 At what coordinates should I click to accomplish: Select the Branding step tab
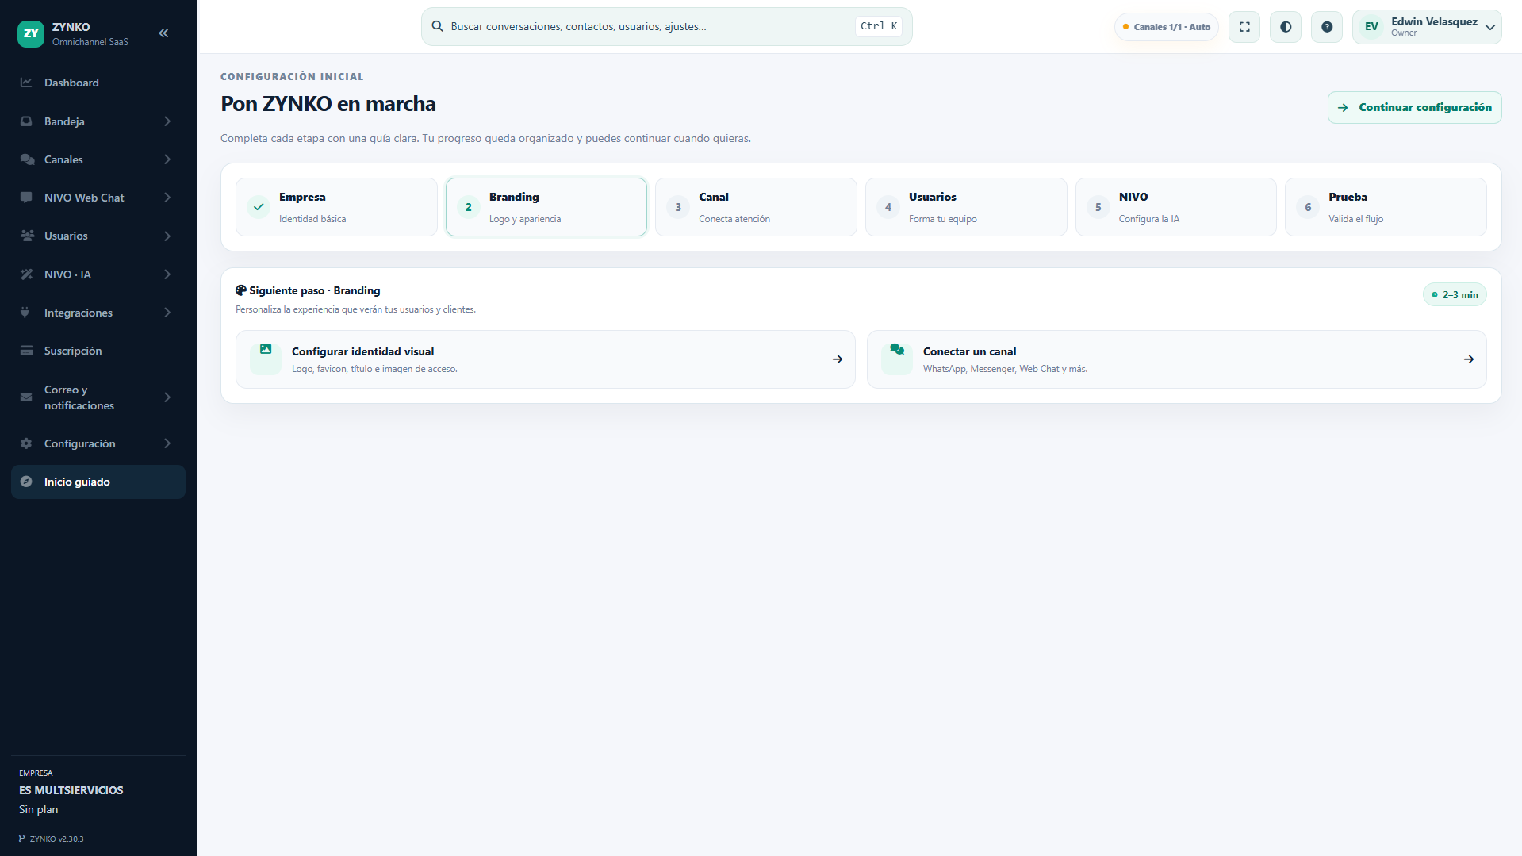pos(546,207)
